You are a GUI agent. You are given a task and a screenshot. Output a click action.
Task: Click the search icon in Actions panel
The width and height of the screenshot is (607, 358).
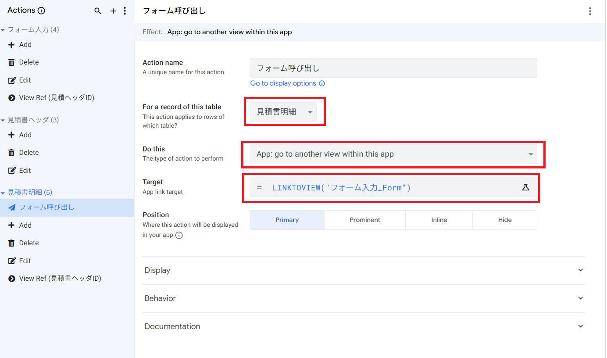click(98, 11)
